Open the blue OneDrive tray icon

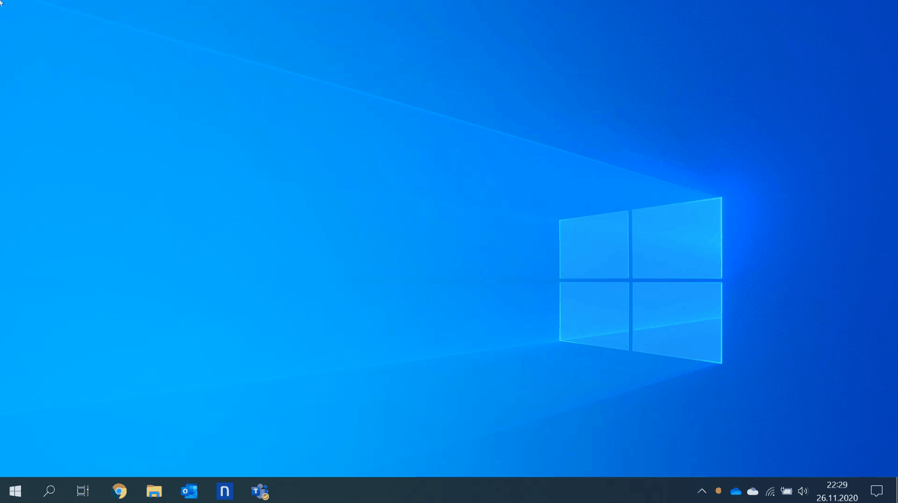[736, 491]
